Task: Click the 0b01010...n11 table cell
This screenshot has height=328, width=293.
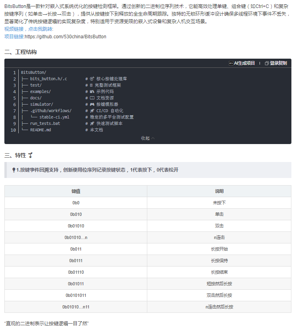Action: (76, 307)
